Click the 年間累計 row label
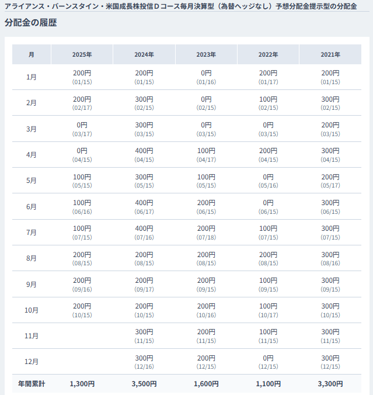This screenshot has height=395, width=373. [32, 384]
